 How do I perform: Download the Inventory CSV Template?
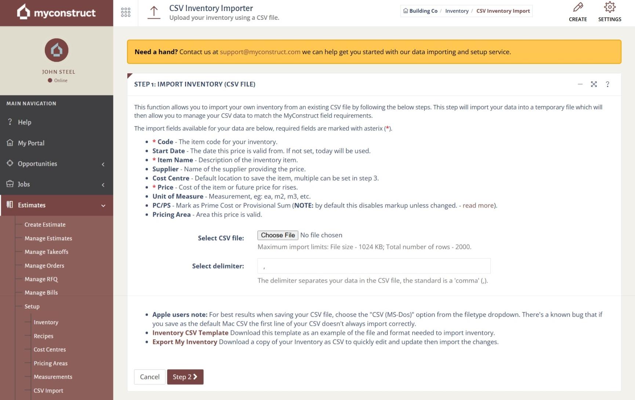pyautogui.click(x=190, y=333)
